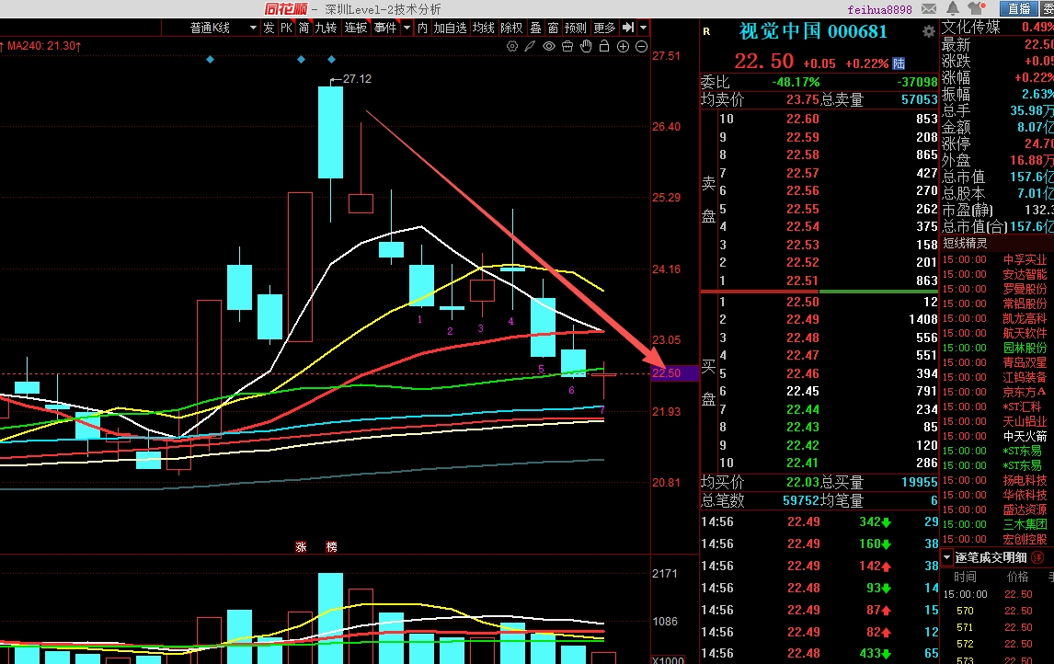Screen dimensions: 1054x664
Task: Click the 均卖价 value 23.75
Action: 803,99
